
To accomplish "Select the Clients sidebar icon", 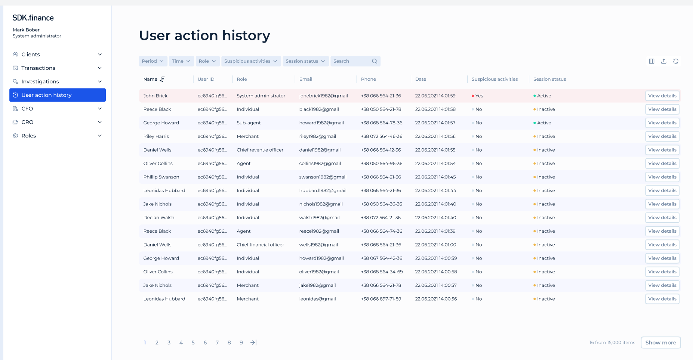I will point(15,54).
